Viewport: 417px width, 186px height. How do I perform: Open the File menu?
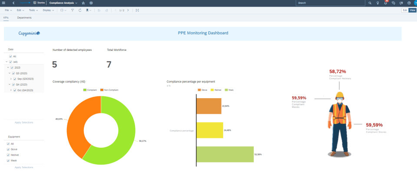tap(8, 10)
